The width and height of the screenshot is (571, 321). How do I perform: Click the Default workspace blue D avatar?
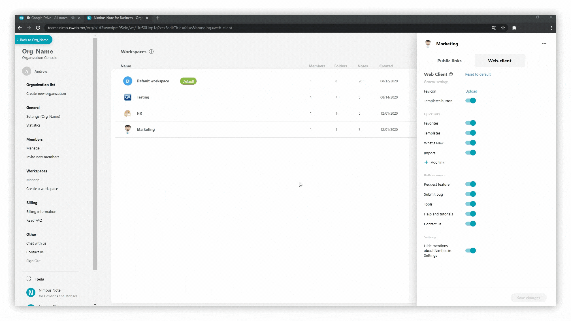(128, 81)
